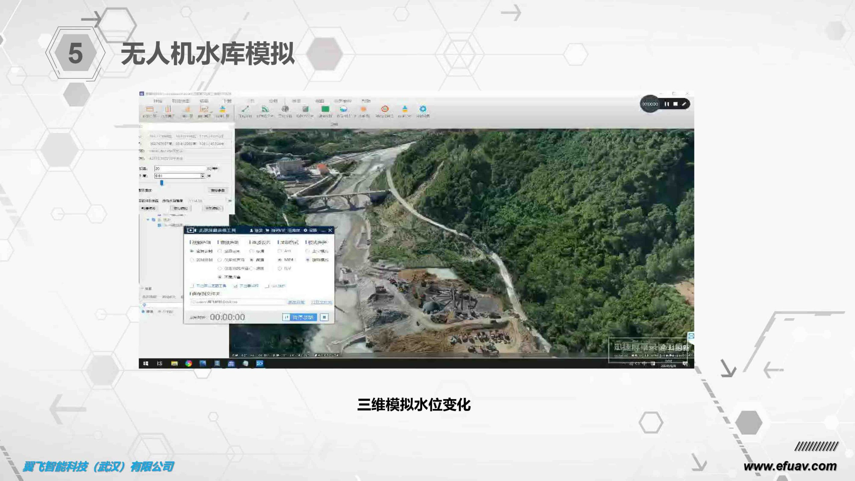This screenshot has width=855, height=481.
Task: Toggle GIF creation checkbox
Action: [x=276, y=286]
